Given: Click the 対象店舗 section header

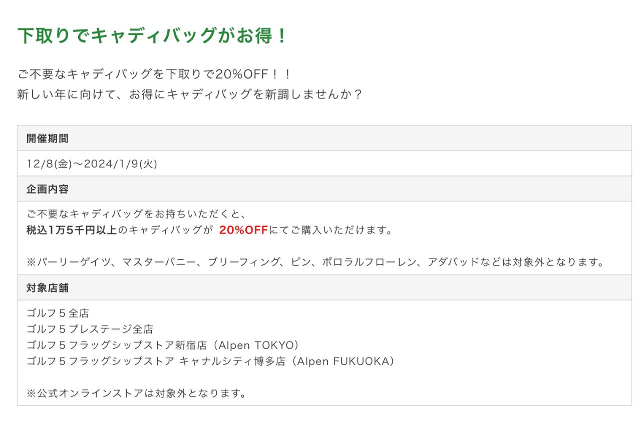Looking at the screenshot, I should tap(48, 288).
